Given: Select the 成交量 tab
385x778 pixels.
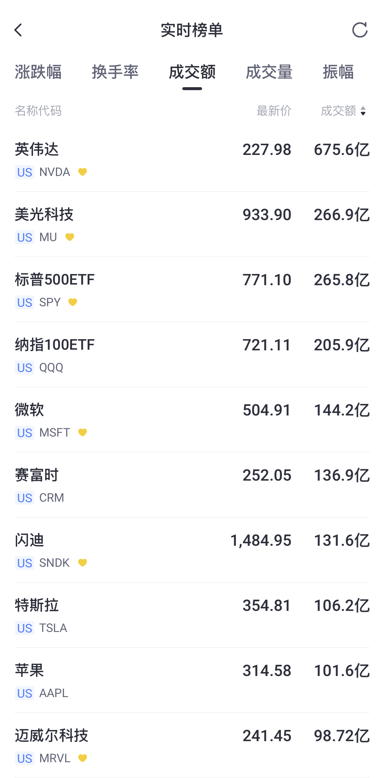Looking at the screenshot, I should 269,72.
